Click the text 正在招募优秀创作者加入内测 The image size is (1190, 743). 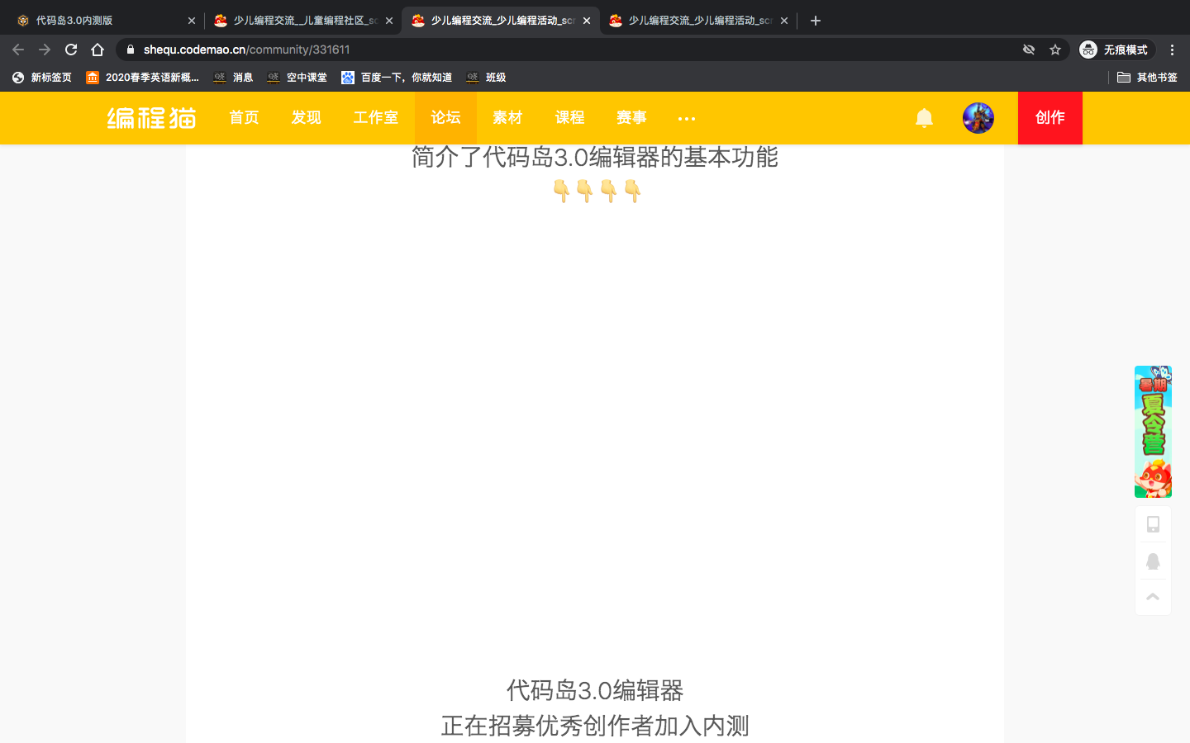pos(595,726)
